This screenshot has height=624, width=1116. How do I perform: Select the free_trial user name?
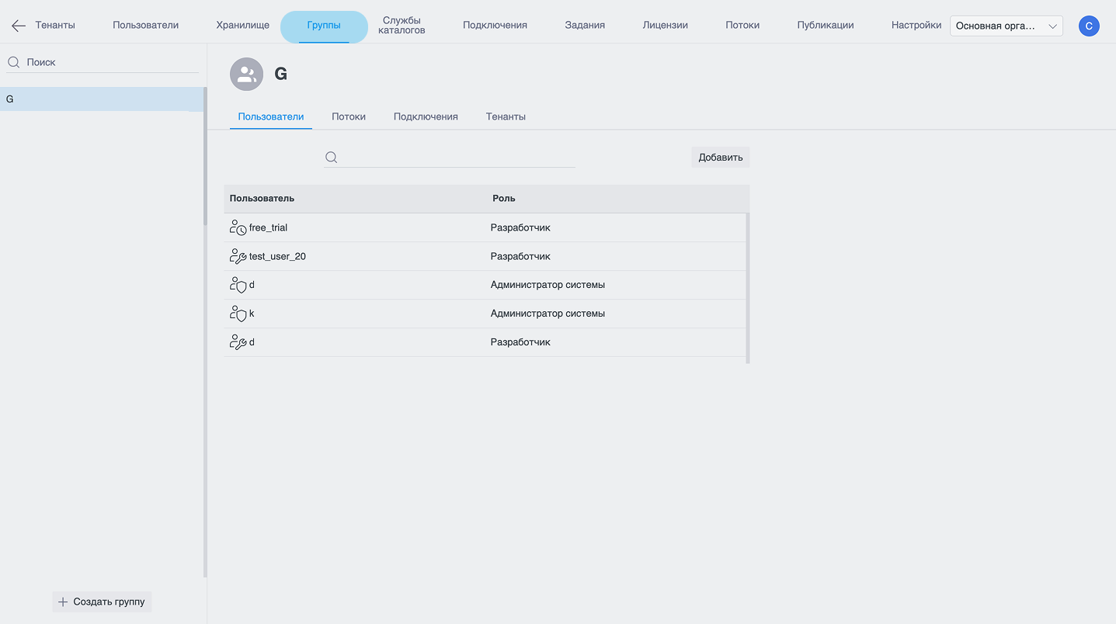(268, 228)
